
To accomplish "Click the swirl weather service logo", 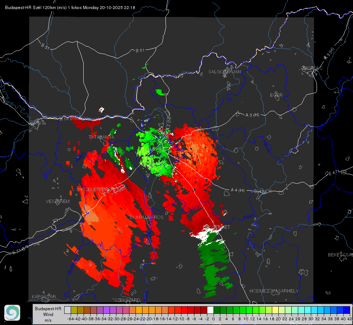I will (x=12, y=313).
